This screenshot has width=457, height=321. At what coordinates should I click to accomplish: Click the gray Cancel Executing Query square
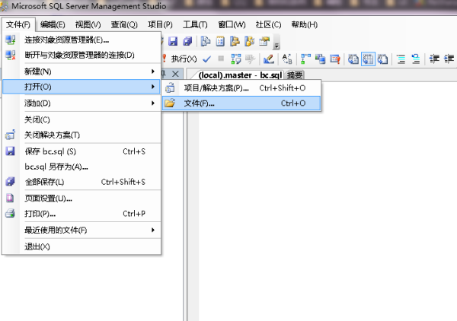pyautogui.click(x=221, y=59)
